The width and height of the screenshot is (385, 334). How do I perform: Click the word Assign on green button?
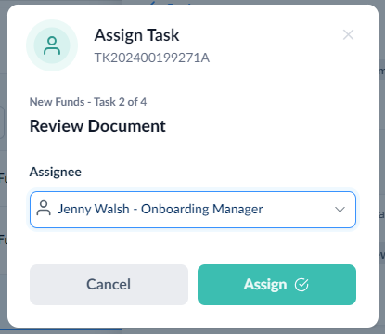pyautogui.click(x=265, y=285)
